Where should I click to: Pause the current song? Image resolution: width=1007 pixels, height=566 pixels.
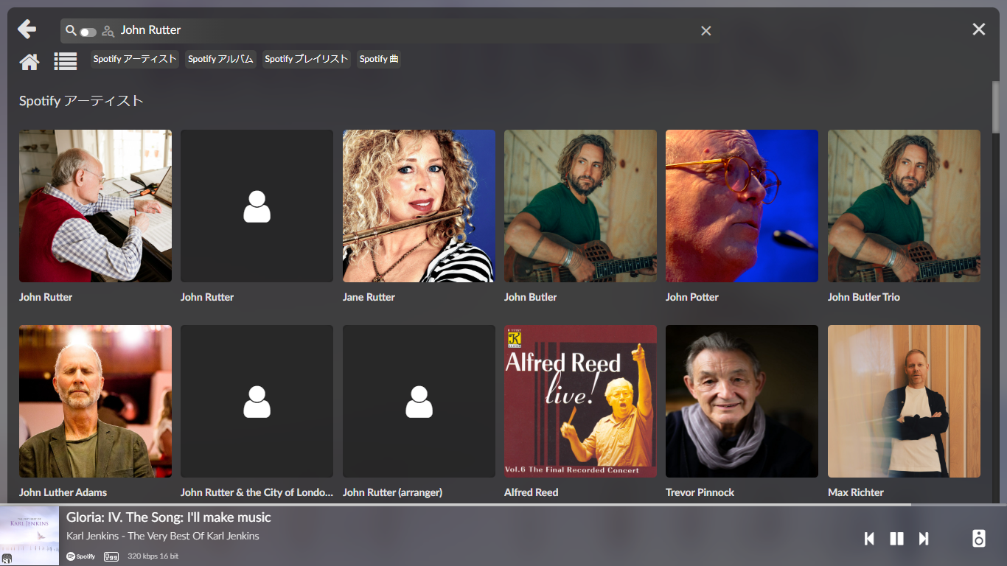point(896,539)
